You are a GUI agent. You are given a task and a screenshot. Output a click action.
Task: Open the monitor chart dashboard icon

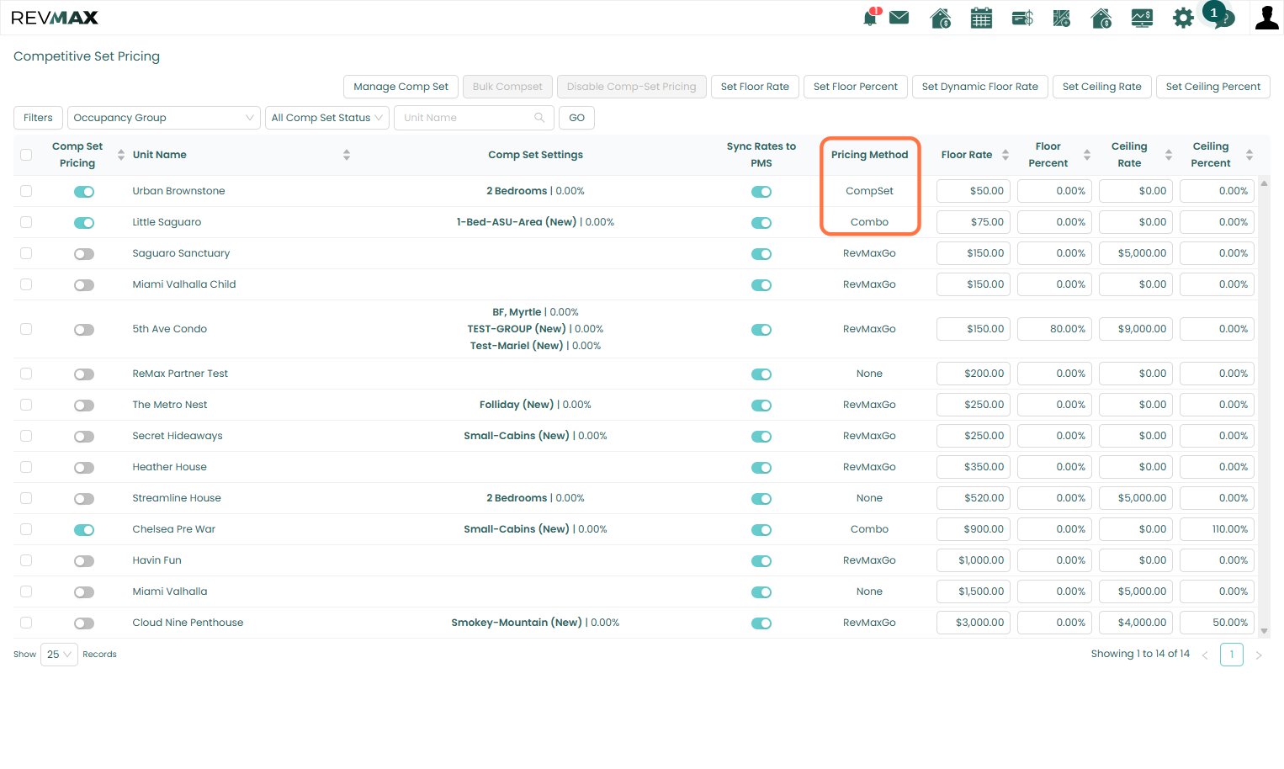click(1142, 18)
